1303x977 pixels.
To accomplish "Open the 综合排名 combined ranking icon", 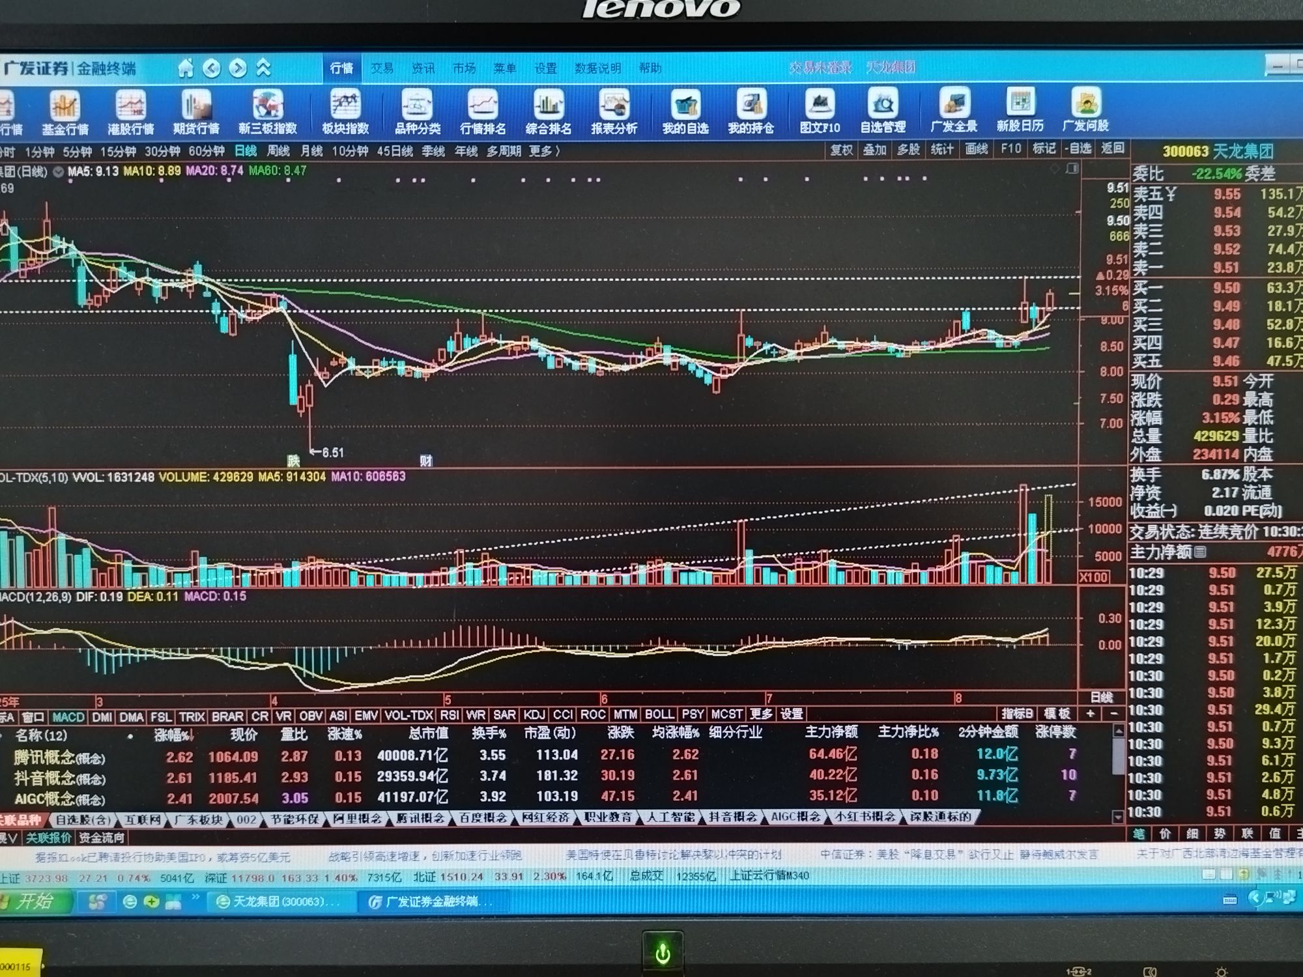I will tap(549, 113).
